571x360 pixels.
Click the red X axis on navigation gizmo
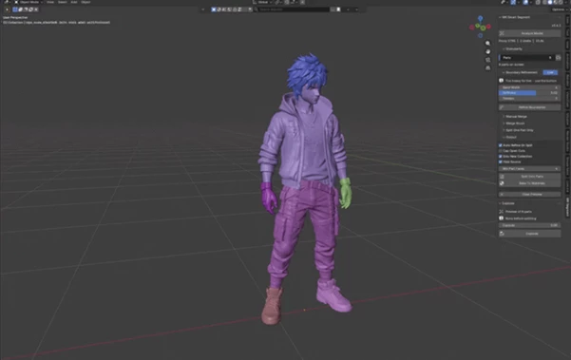[x=488, y=27]
